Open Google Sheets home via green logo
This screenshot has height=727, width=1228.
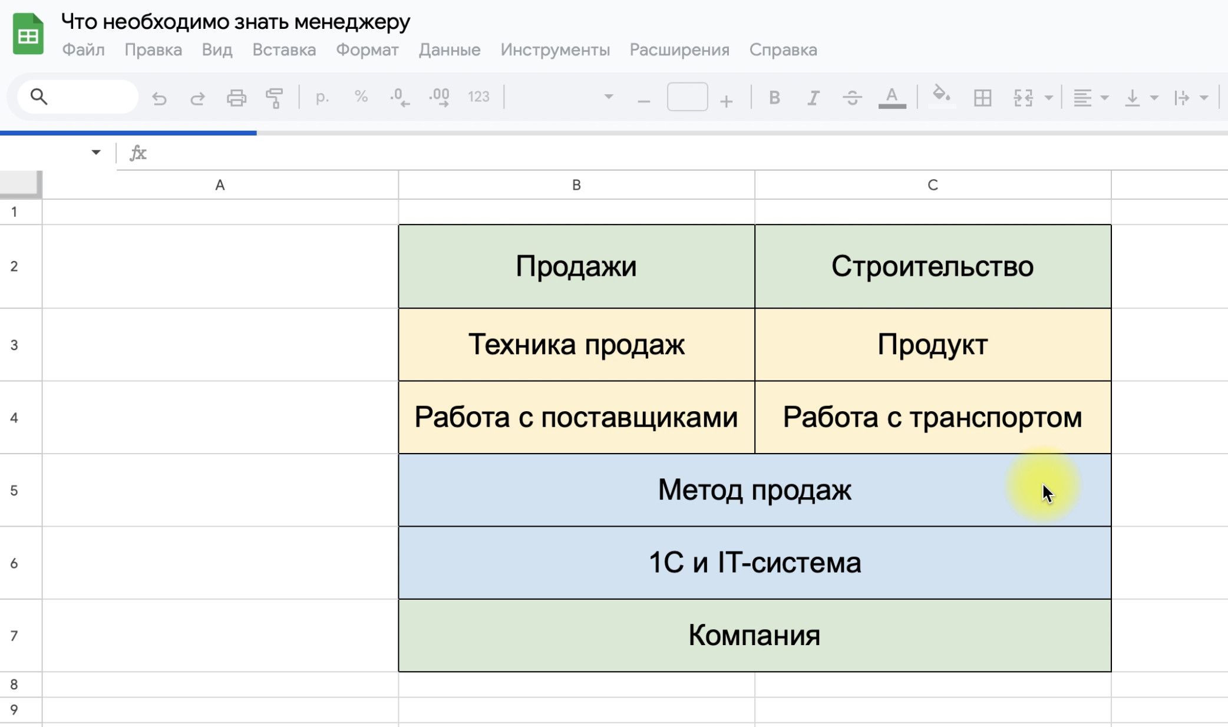[28, 35]
